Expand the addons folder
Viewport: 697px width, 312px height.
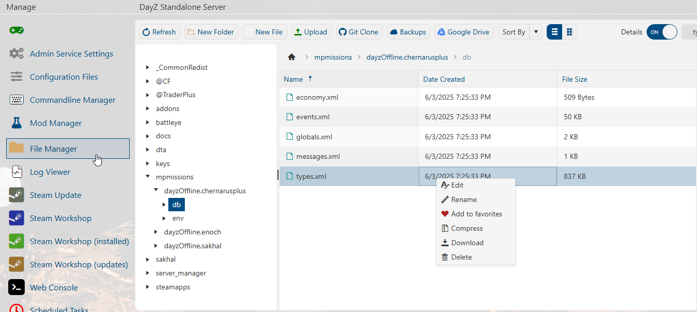tap(148, 108)
